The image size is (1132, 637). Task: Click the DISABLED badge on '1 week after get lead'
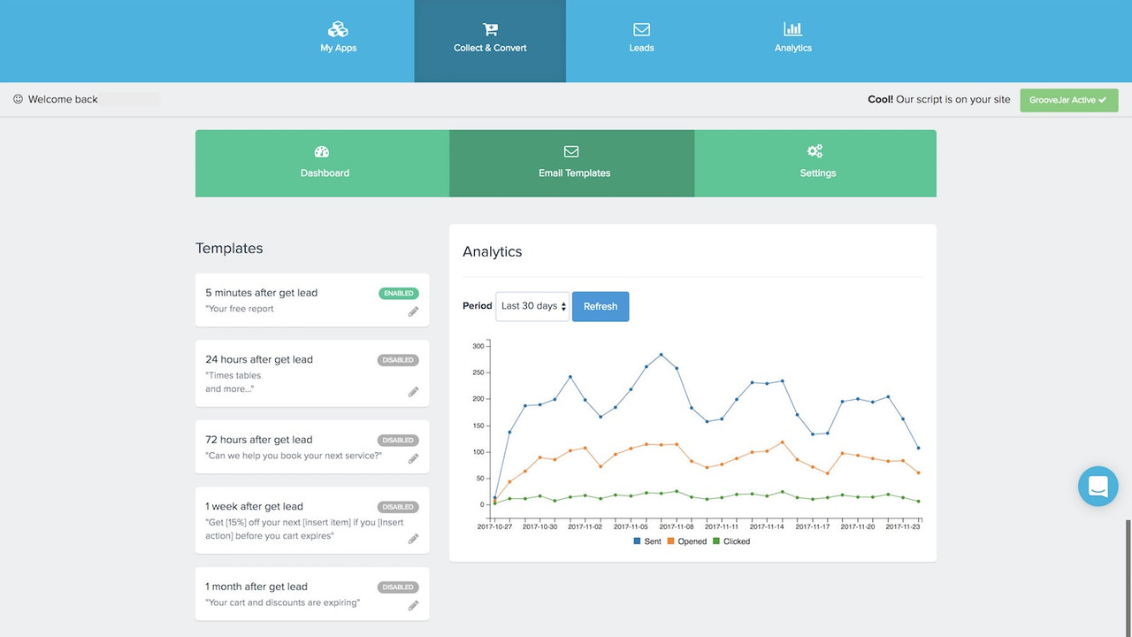(398, 506)
